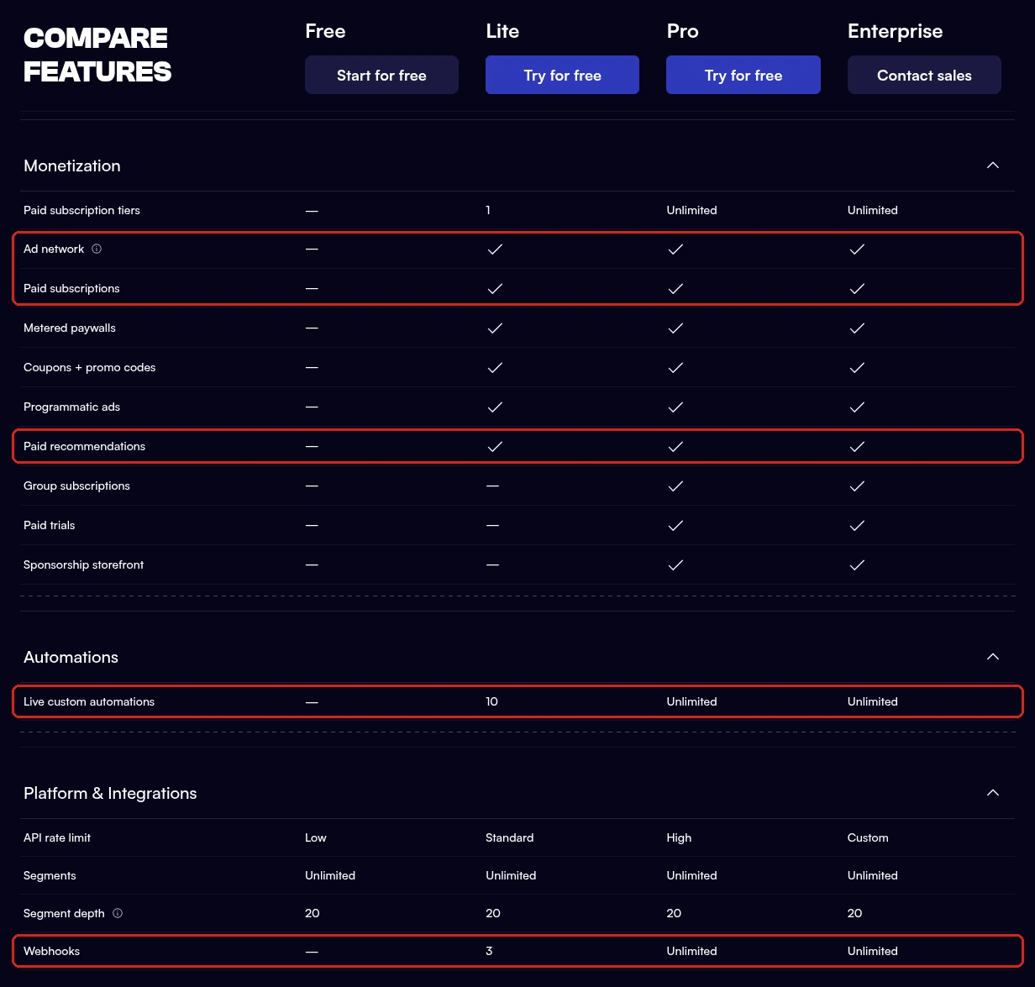1035x987 pixels.
Task: Click the Platform & Integrations heading
Action: 110,793
